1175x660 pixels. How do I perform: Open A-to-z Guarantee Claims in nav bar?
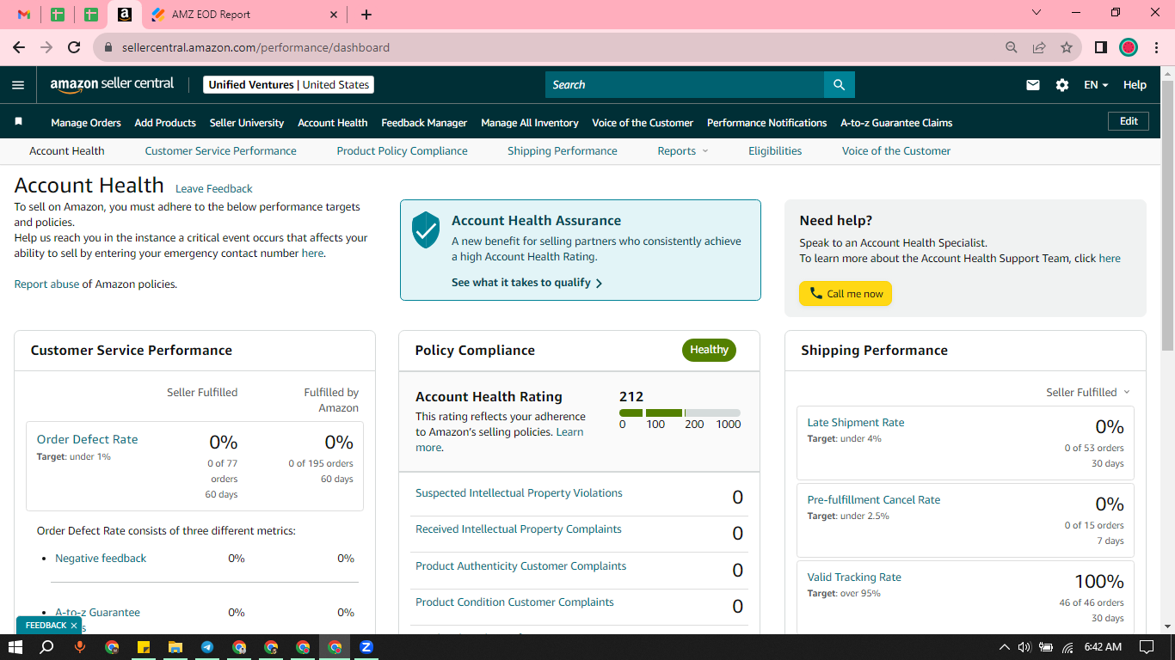[896, 123]
